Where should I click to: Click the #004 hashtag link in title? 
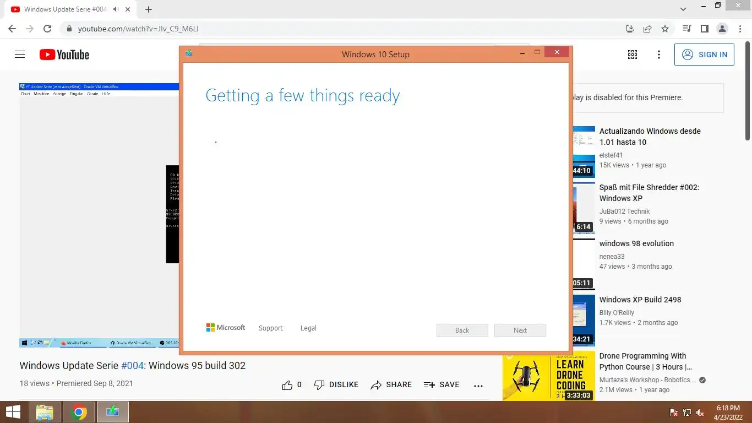(132, 366)
